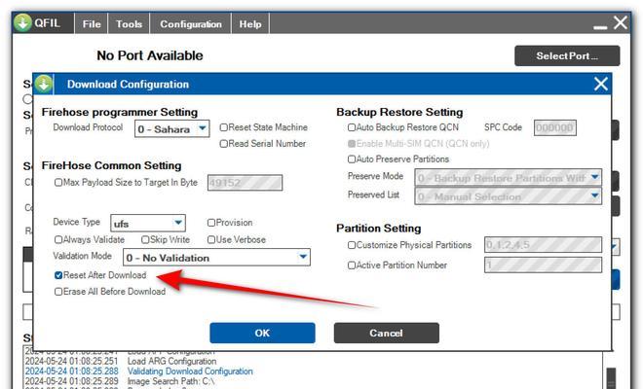Screen dimensions: 643x389
Task: Click the Customize Physical Partitions value field
Action: coord(543,245)
